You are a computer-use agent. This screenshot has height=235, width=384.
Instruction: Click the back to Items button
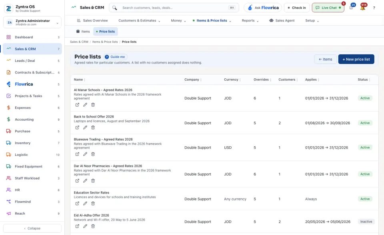[325, 59]
